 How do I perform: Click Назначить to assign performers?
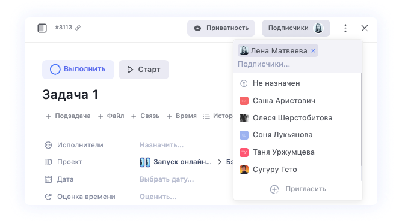click(161, 145)
